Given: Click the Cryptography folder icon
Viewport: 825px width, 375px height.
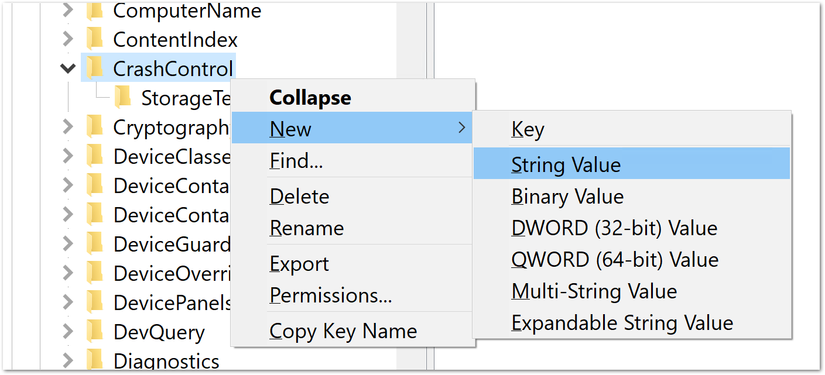Looking at the screenshot, I should pos(95,127).
